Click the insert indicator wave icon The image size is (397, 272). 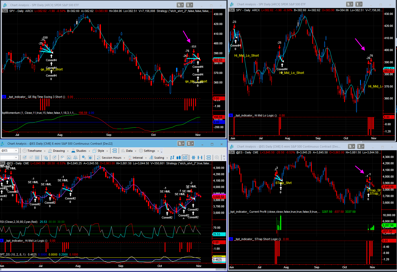pyautogui.click(x=63, y=158)
